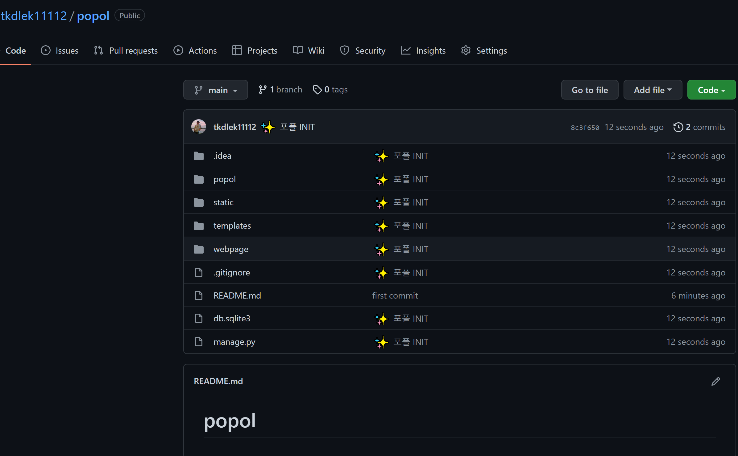738x456 pixels.
Task: Open the .idea folder
Action: coord(222,156)
